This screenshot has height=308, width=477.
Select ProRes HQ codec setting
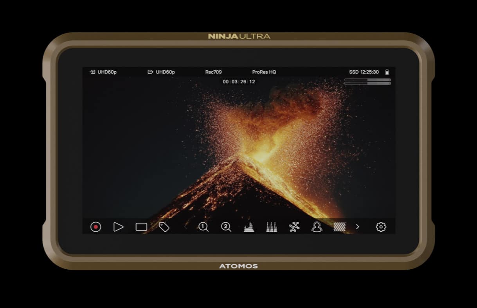click(264, 72)
